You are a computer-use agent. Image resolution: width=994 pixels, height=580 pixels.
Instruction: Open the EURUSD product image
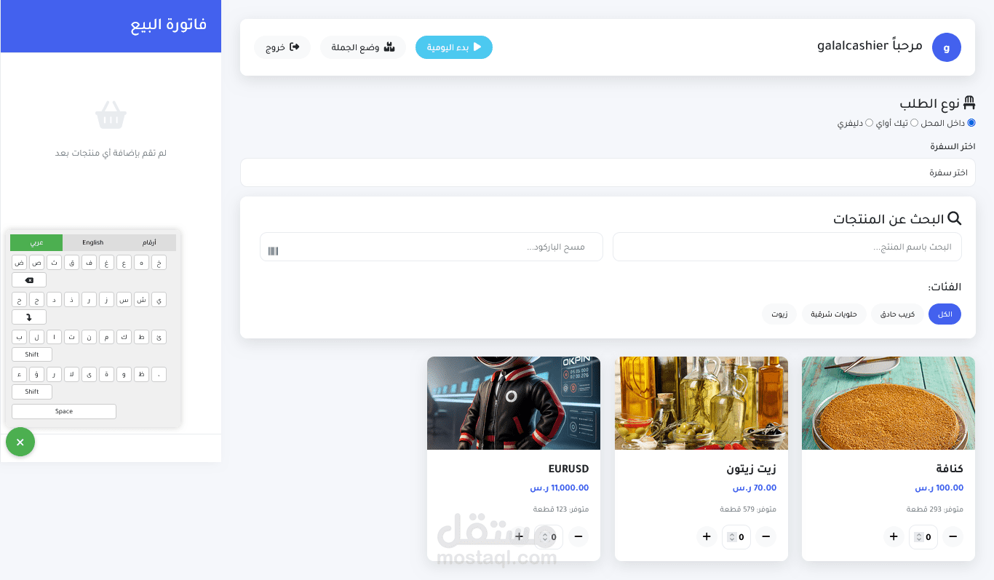coord(514,403)
